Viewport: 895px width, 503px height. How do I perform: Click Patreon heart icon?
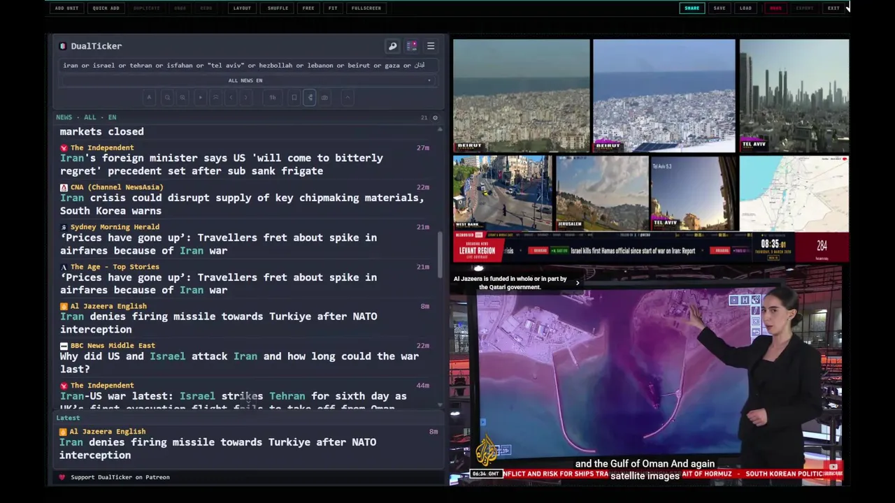coord(62,477)
